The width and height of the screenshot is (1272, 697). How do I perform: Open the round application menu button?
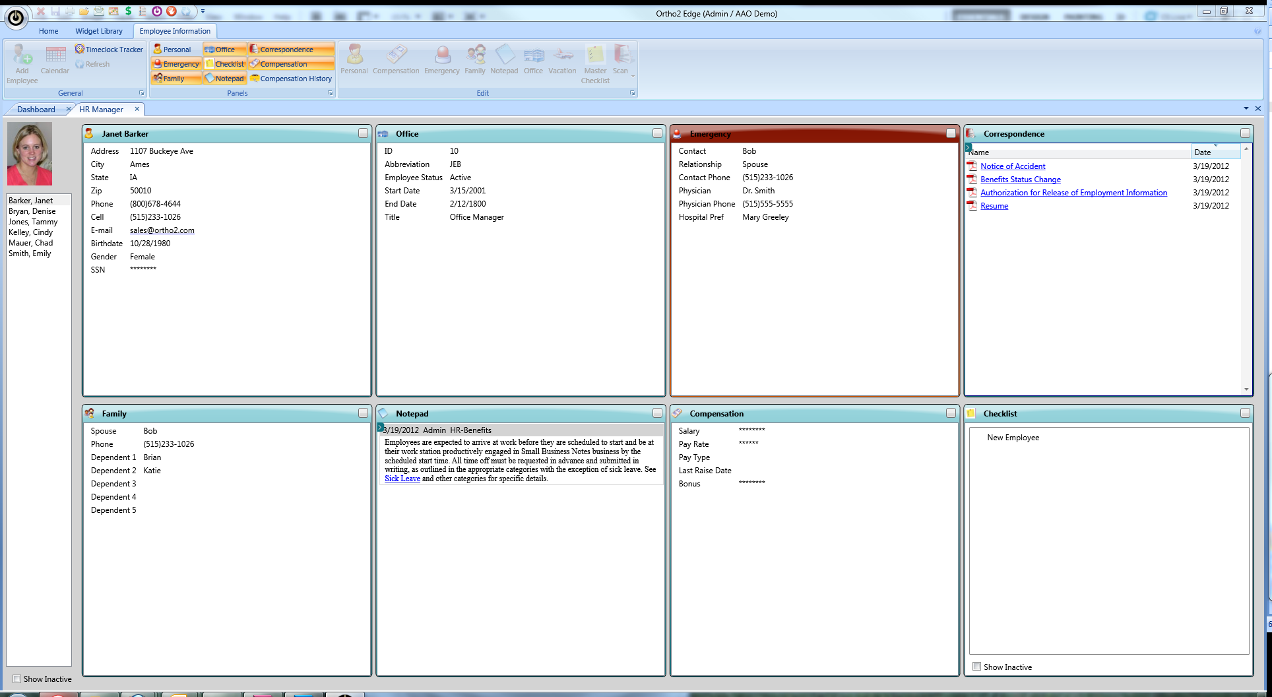[x=16, y=18]
